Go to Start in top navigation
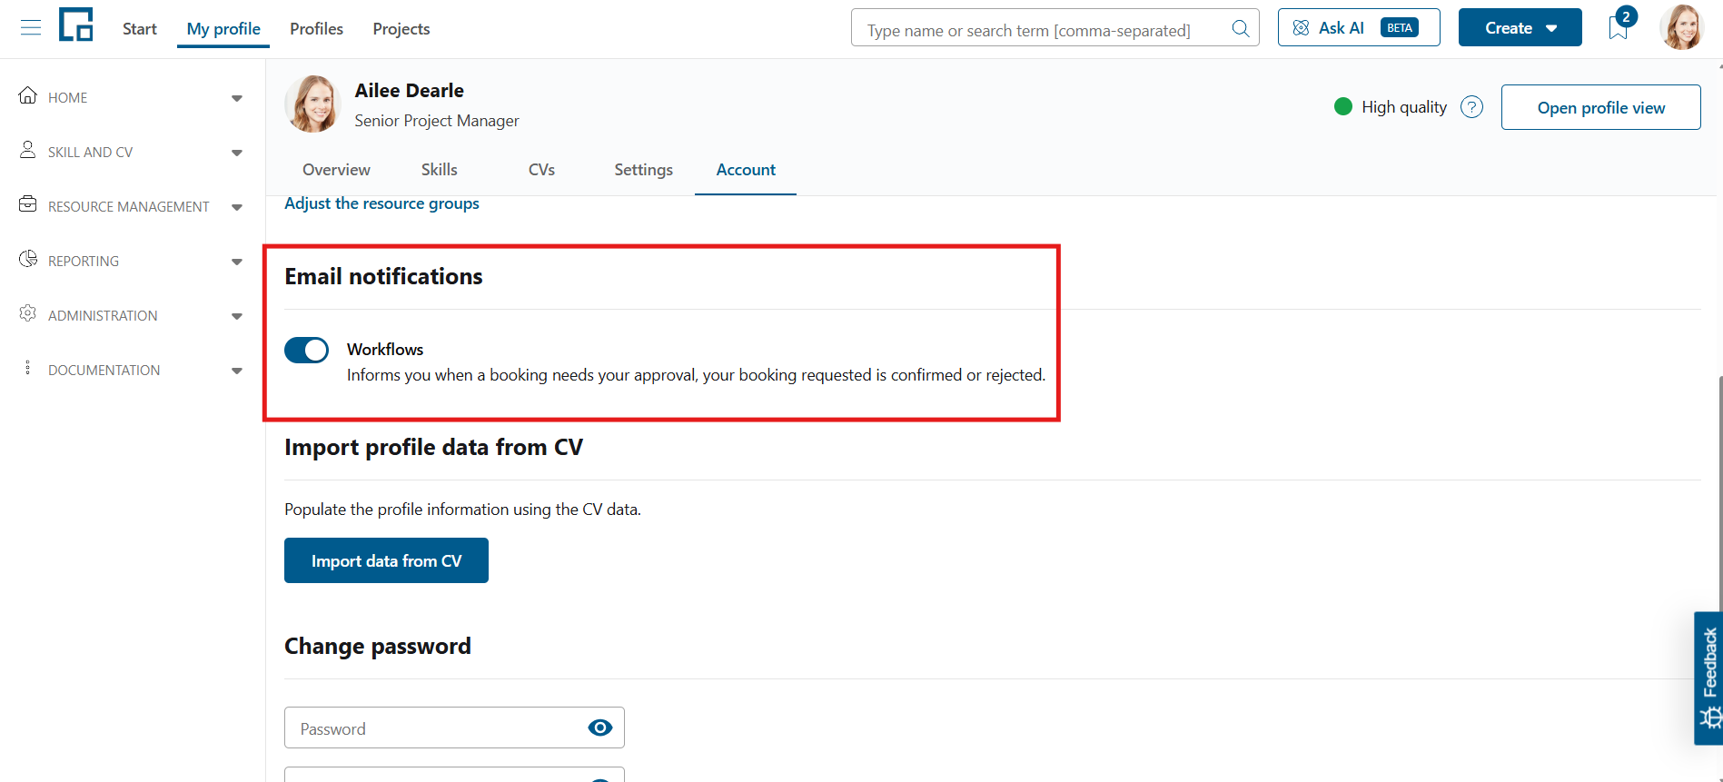Screen dimensions: 1723x782 [x=140, y=29]
